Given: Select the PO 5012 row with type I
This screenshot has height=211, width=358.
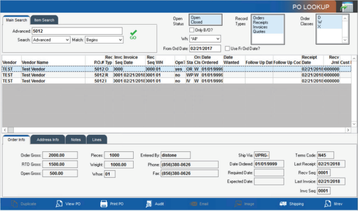Looking at the screenshot, I should point(177,81).
